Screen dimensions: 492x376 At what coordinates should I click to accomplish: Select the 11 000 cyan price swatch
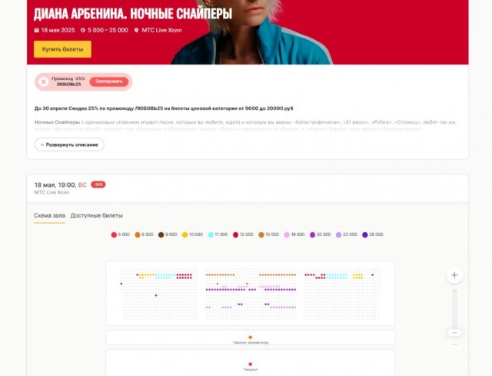pos(211,235)
